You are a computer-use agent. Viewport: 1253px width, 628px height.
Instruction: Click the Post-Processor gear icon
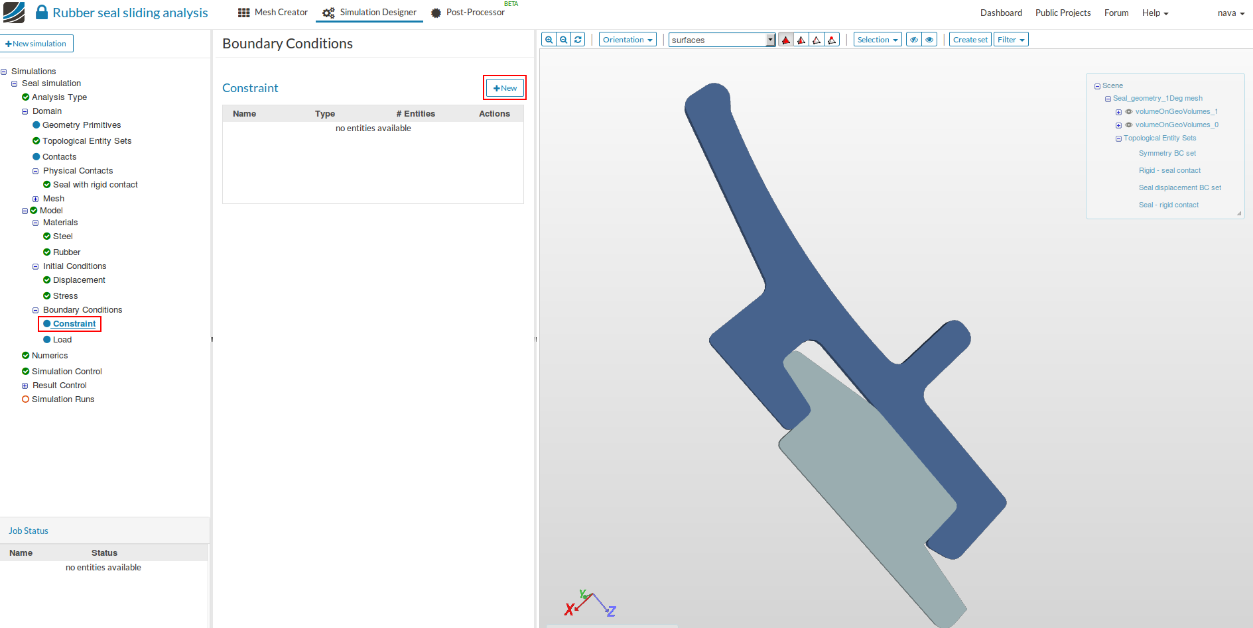pyautogui.click(x=436, y=13)
